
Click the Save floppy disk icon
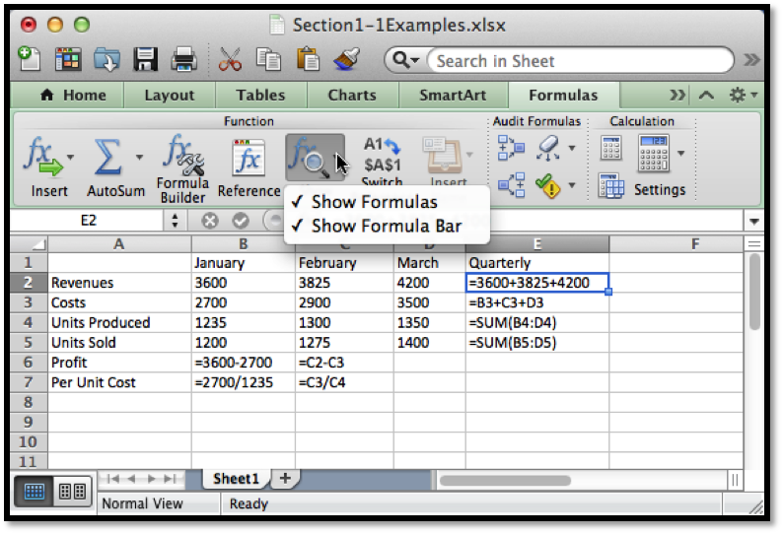click(146, 60)
